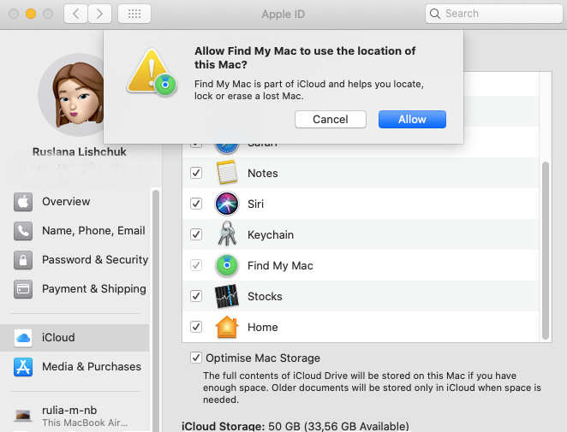567x432 pixels.
Task: Click the Home label in the apps list
Action: (263, 328)
